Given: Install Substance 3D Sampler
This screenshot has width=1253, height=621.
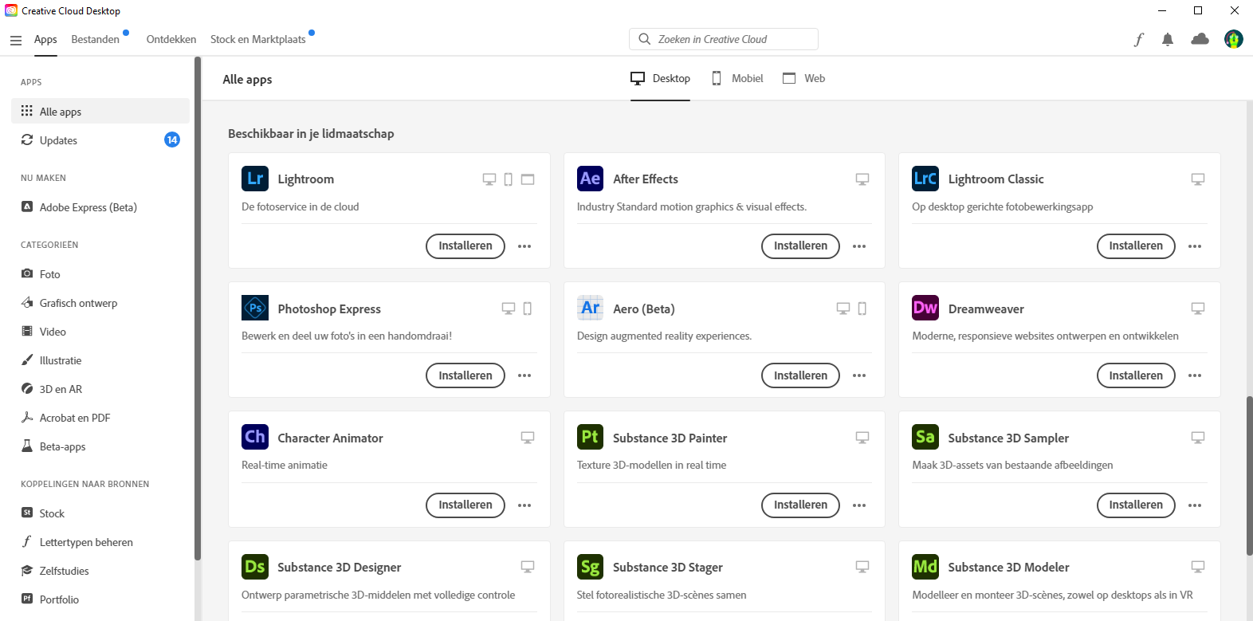Looking at the screenshot, I should (x=1136, y=505).
